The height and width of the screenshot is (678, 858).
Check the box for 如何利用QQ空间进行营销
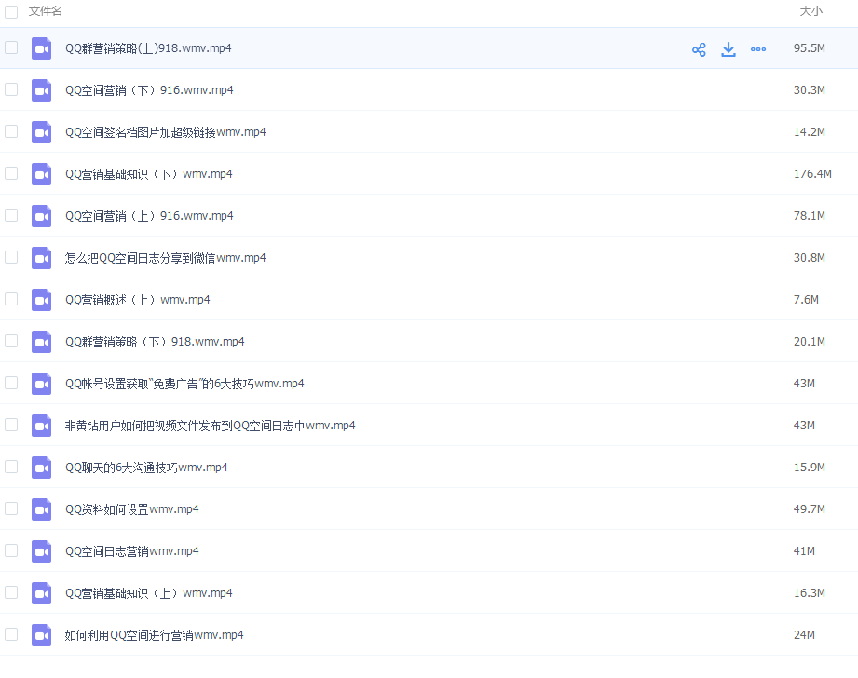click(11, 634)
